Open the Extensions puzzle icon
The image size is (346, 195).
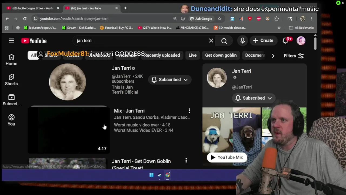277,19
